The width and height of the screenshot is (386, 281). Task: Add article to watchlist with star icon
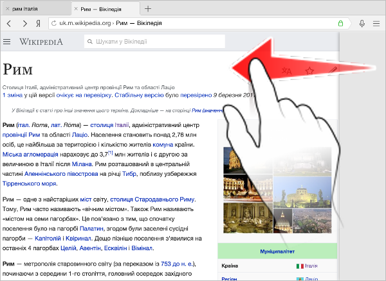309,71
